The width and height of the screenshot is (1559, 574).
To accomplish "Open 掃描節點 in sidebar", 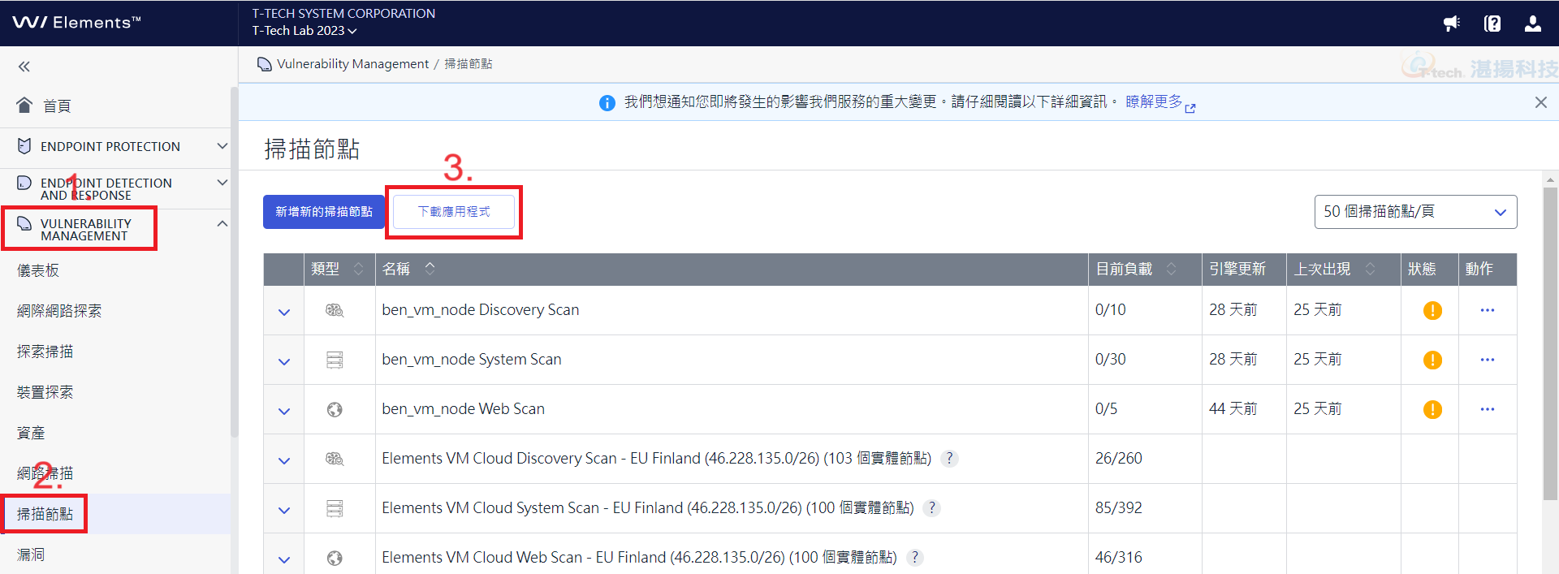I will (45, 514).
